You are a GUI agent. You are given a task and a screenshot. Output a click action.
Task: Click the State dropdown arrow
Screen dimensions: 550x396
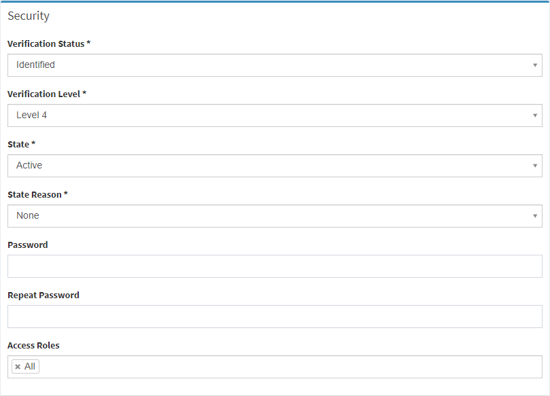pos(535,166)
